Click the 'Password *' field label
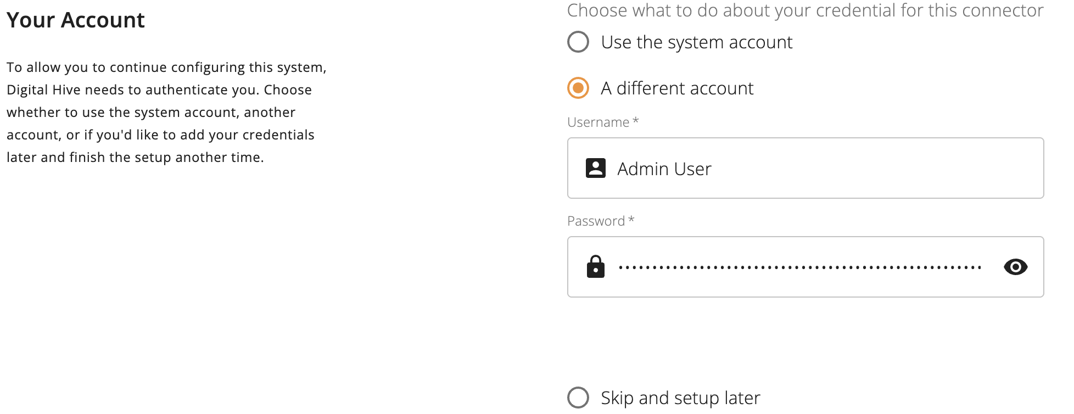 point(601,221)
